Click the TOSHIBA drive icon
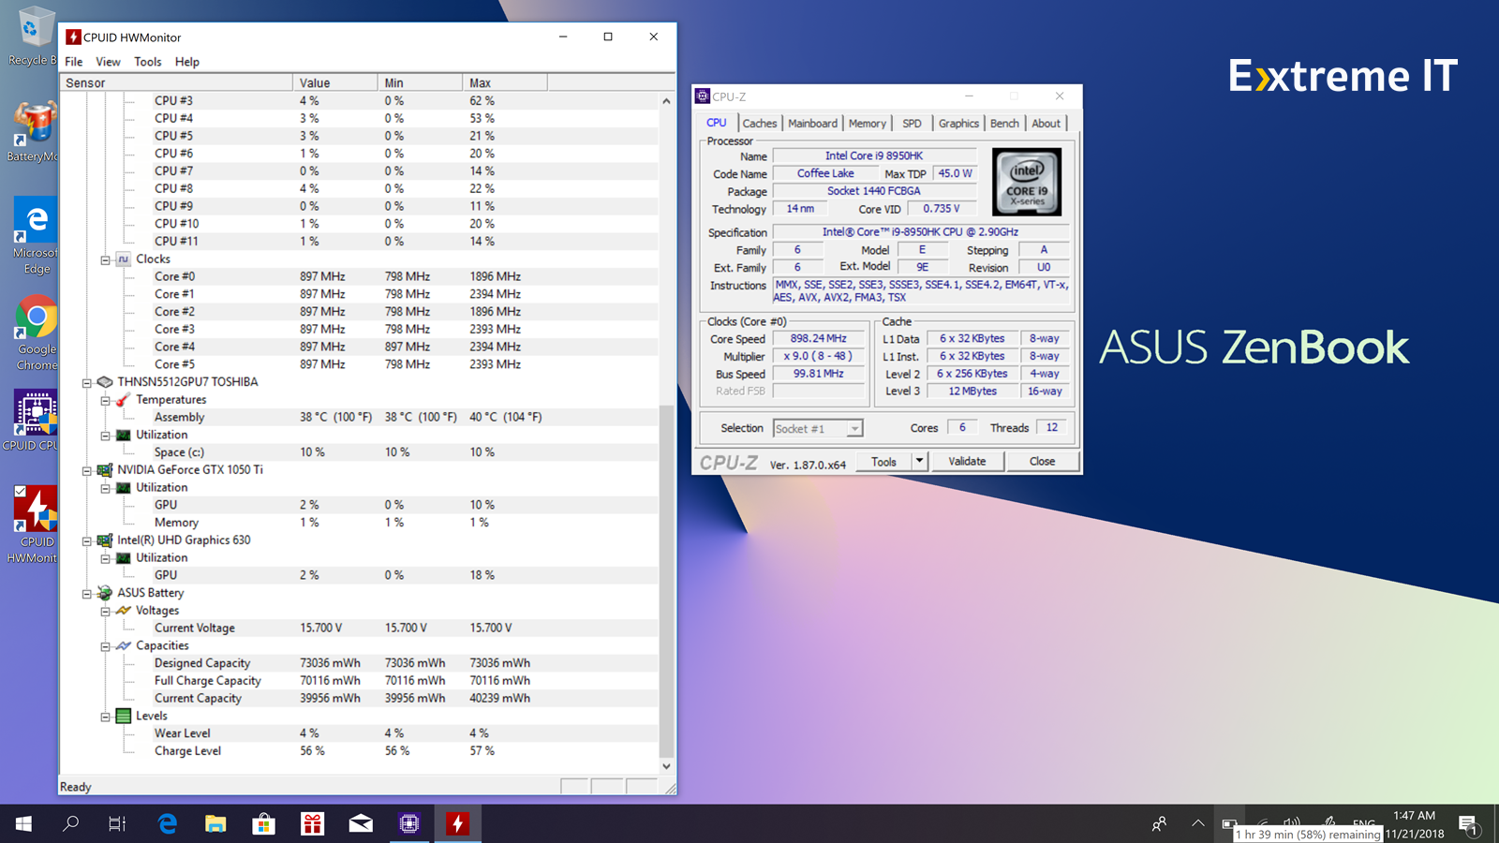 tap(105, 382)
